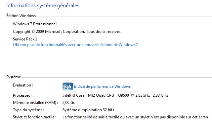212x123 pixels.
Task: Click the Édition Windows section label
Action: (21, 16)
